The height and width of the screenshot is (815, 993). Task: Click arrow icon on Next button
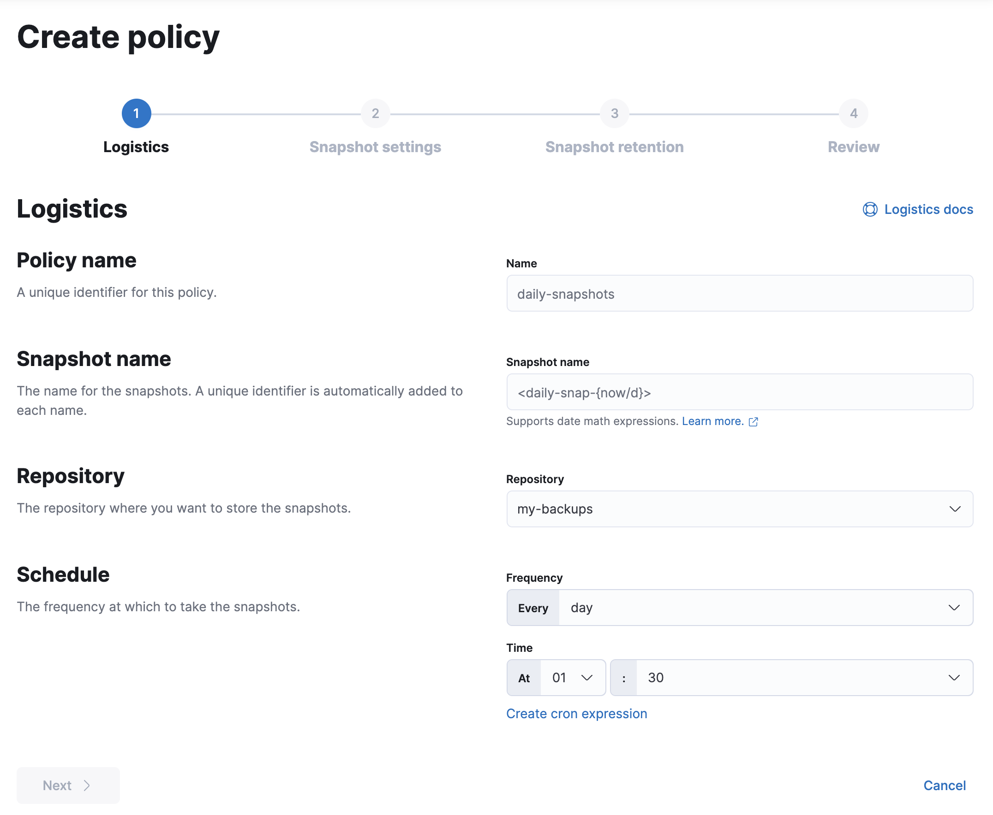coord(87,785)
